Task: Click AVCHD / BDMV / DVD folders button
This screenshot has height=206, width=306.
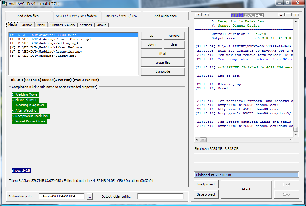Action: point(76,16)
